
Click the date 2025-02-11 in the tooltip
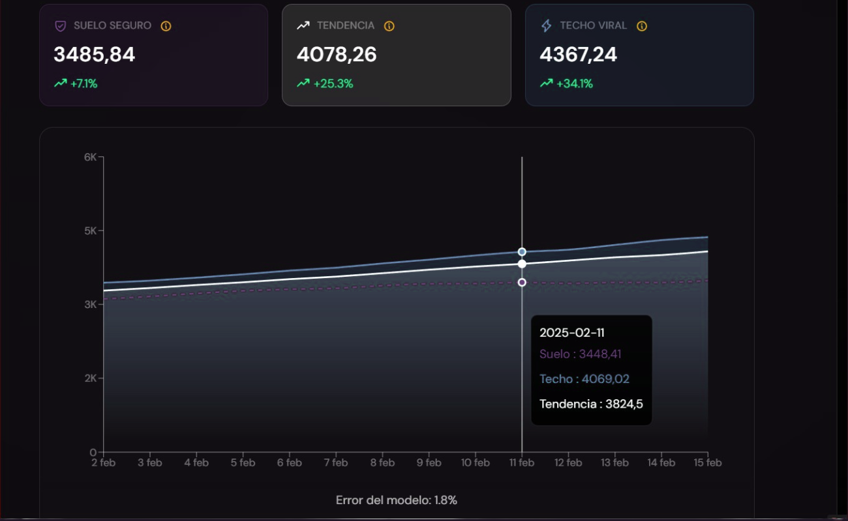coord(573,332)
